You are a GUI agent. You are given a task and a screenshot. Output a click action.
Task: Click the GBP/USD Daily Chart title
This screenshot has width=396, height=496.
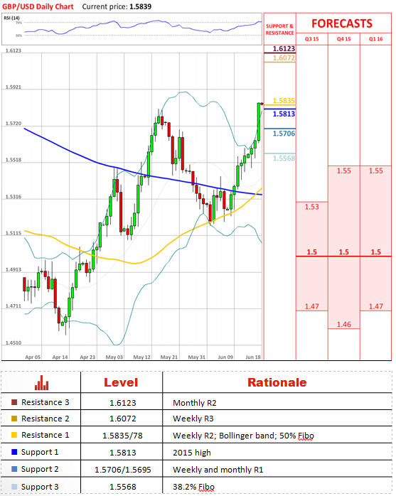[x=38, y=6]
